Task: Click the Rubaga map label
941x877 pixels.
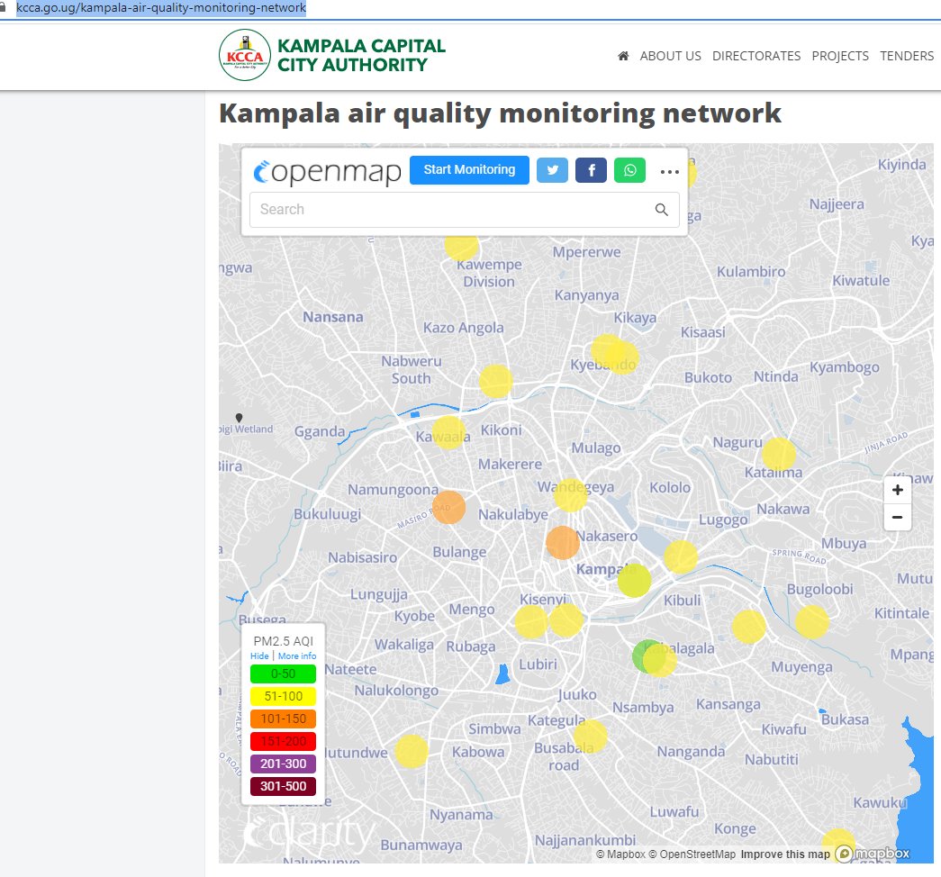Action: [470, 647]
